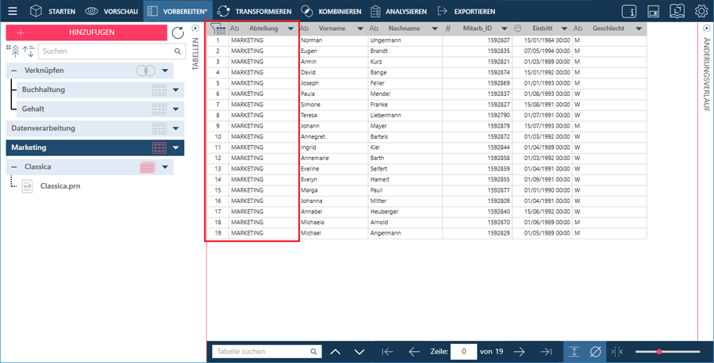Switch to the Kombinieren tab

(331, 11)
